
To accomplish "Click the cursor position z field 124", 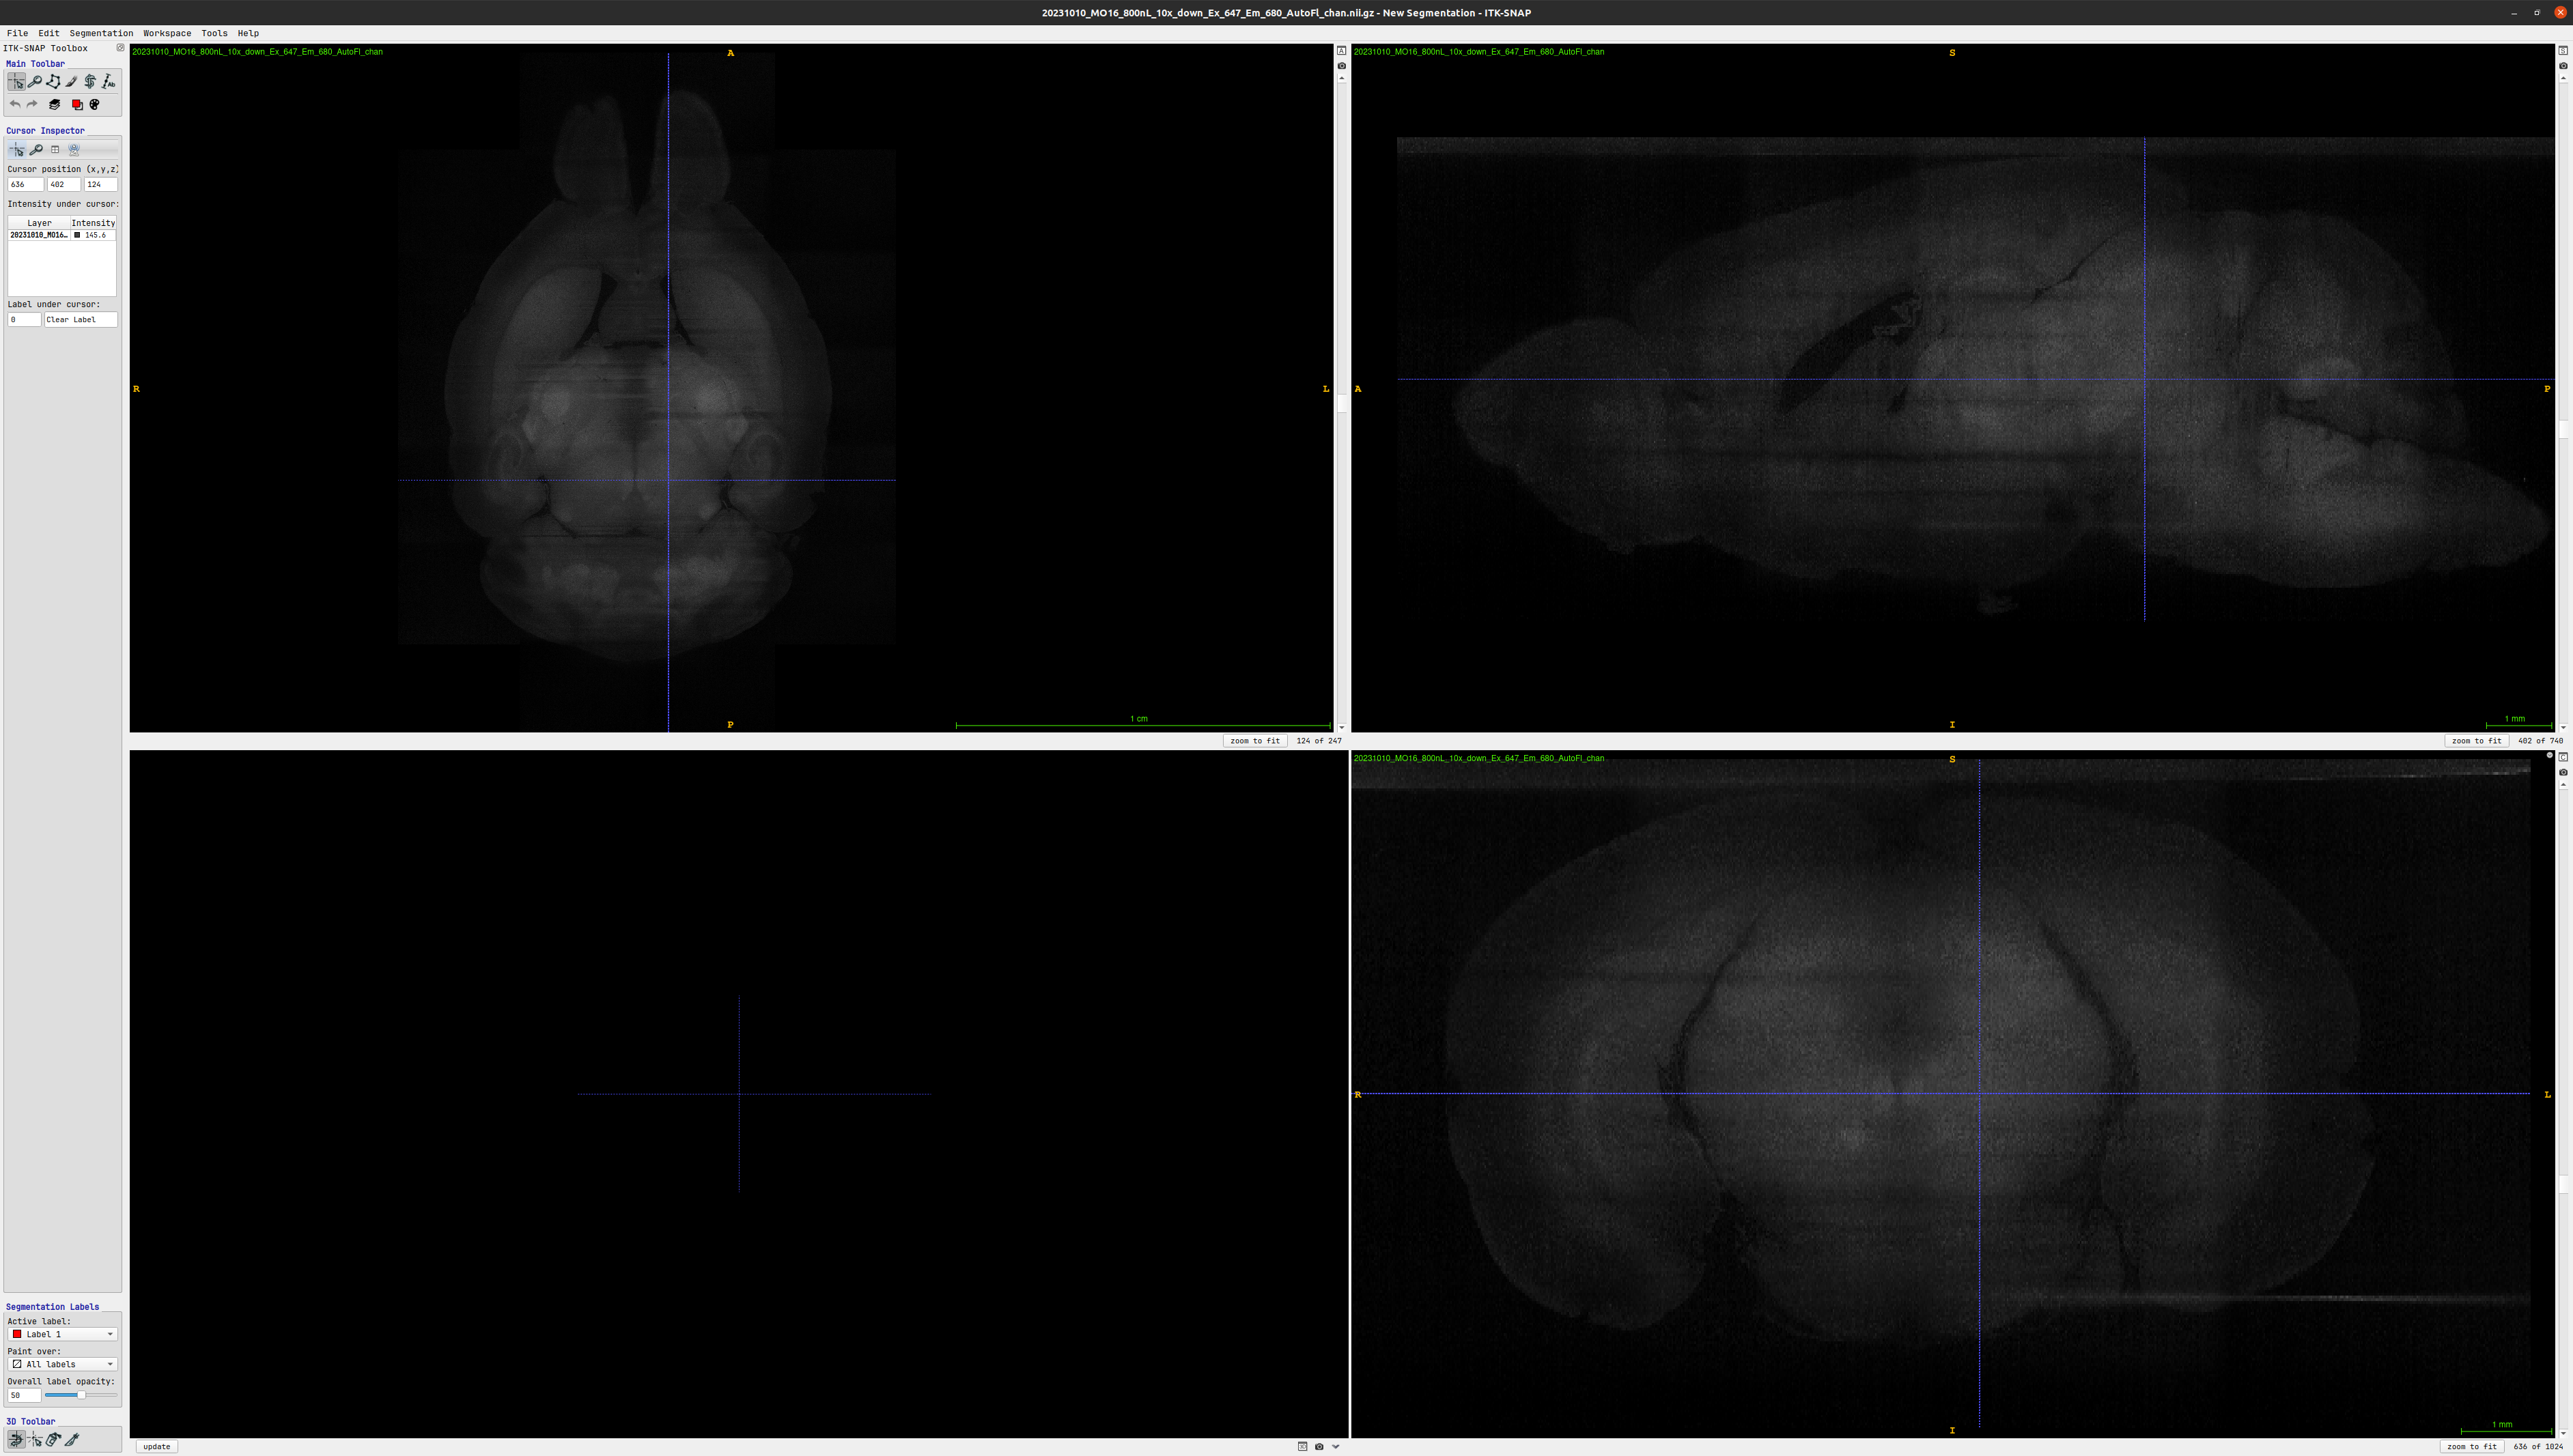I will coord(101,185).
